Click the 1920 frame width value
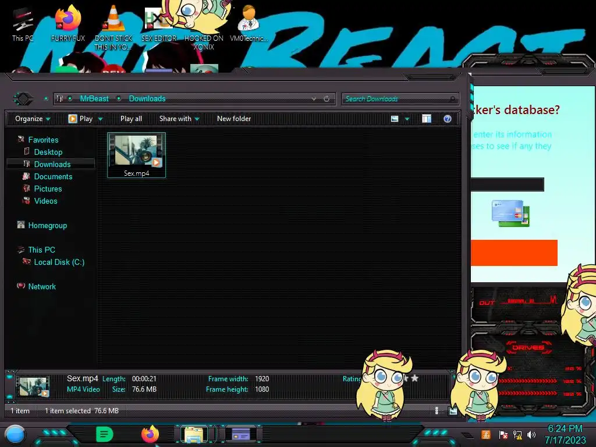The image size is (596, 447). 262,378
